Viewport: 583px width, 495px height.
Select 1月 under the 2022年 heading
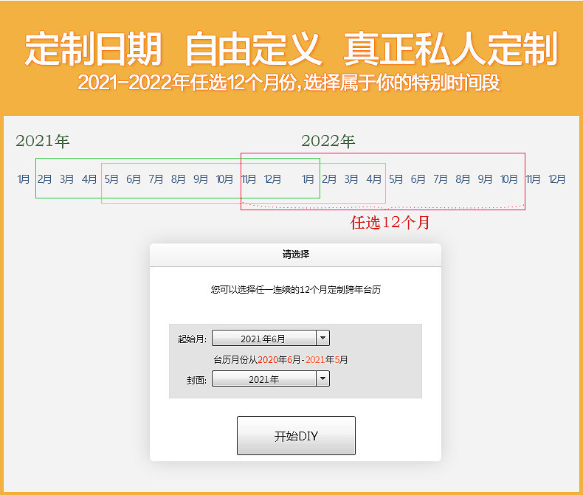(x=308, y=179)
